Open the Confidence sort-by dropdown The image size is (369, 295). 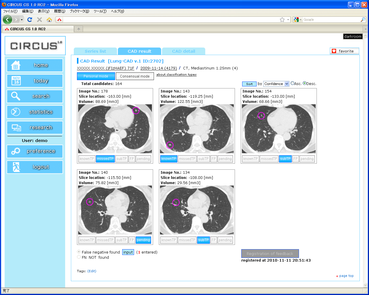tap(276, 84)
